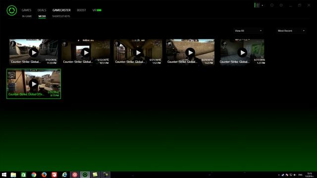
Task: Open the user account avatar menu
Action: (259, 5)
